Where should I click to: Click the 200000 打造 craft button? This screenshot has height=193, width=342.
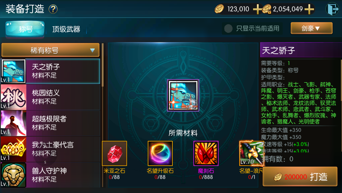[300, 177]
